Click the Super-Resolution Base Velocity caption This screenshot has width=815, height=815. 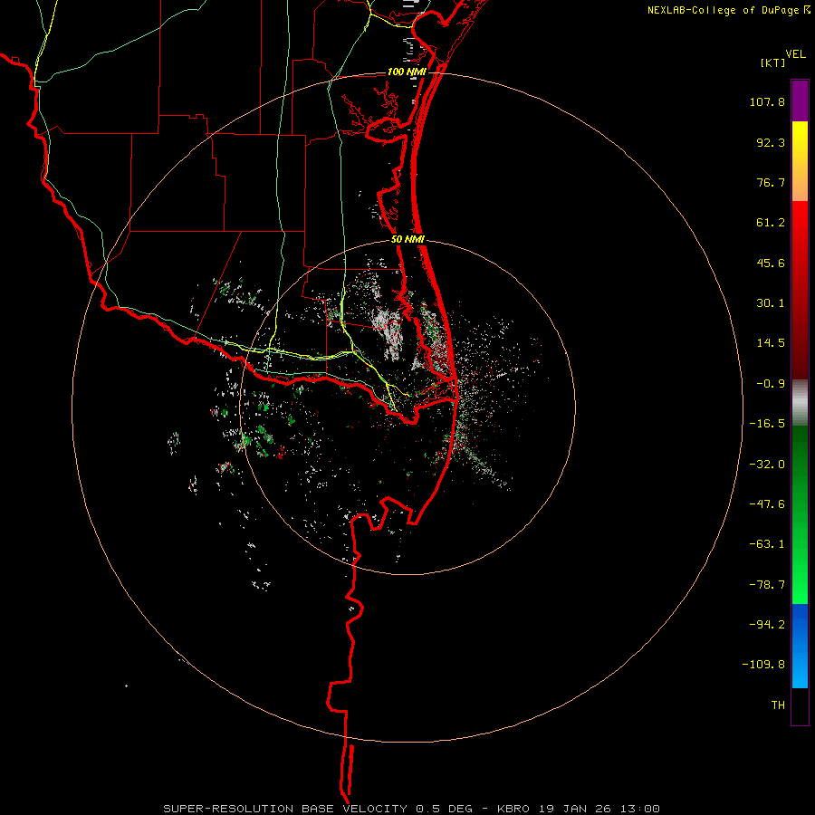(412, 809)
